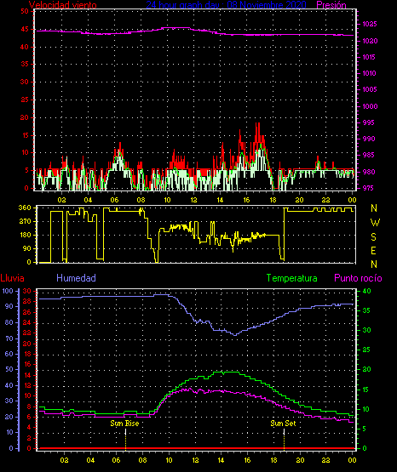Viewport: 397px width, 472px height.
Task: Click 990 on the pressure axis
Action: coord(368,139)
